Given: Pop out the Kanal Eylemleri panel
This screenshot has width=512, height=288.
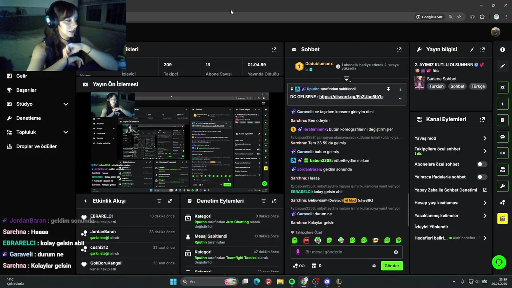Looking at the screenshot, I should [482, 119].
